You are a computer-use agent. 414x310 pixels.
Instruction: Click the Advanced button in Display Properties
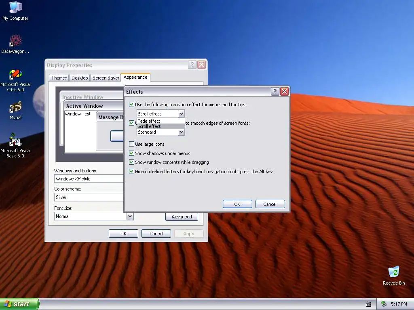point(182,217)
